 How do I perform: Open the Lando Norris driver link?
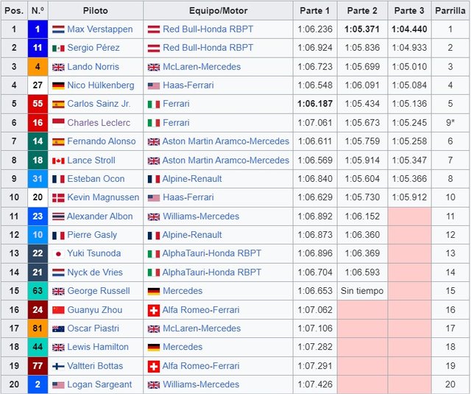pyautogui.click(x=93, y=67)
